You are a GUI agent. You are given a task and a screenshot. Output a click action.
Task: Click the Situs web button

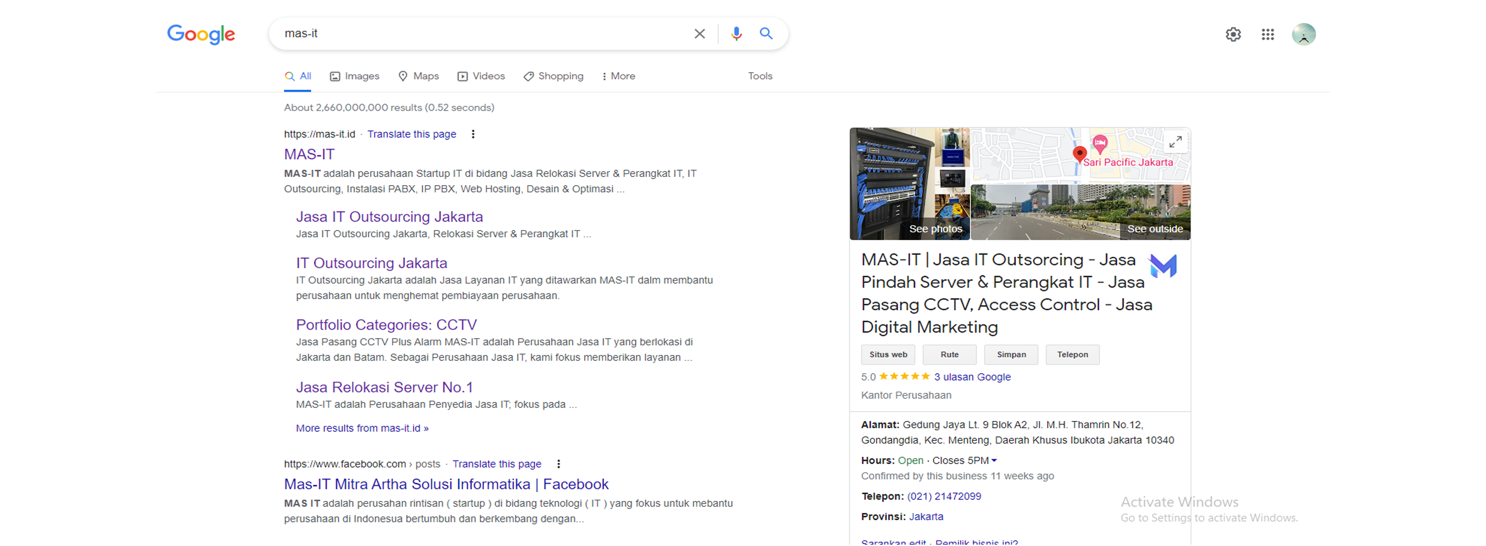point(888,355)
